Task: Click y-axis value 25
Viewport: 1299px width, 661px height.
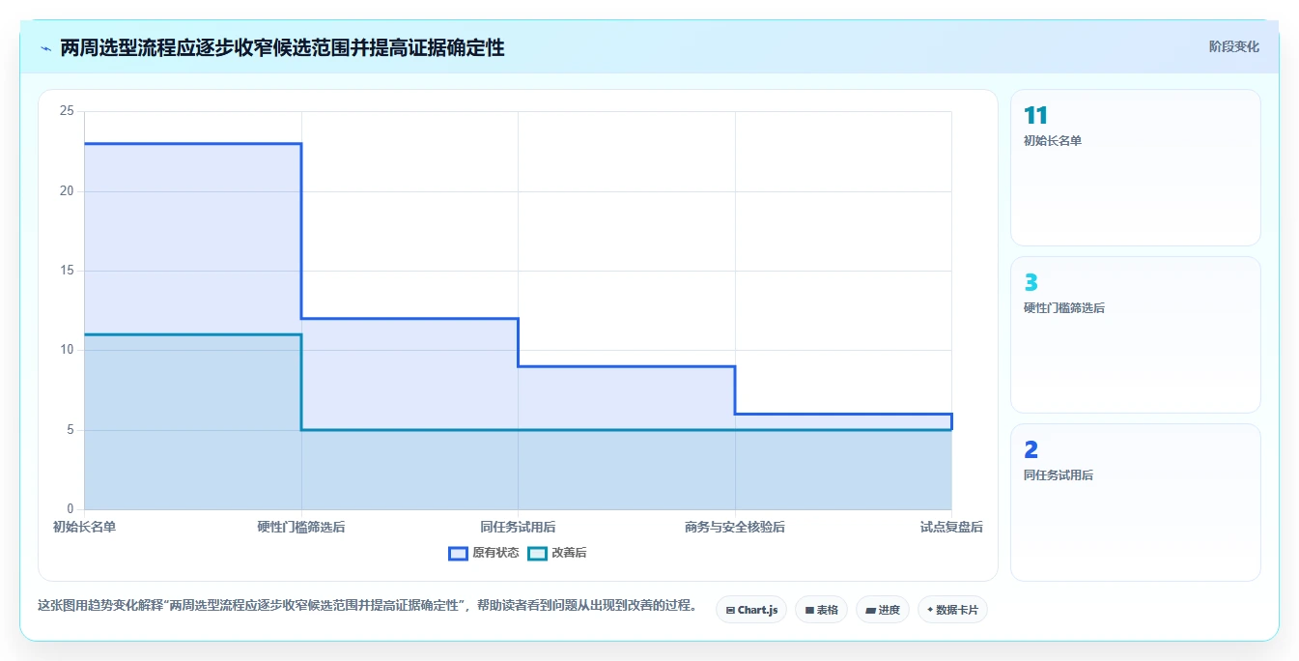Action: pos(67,111)
